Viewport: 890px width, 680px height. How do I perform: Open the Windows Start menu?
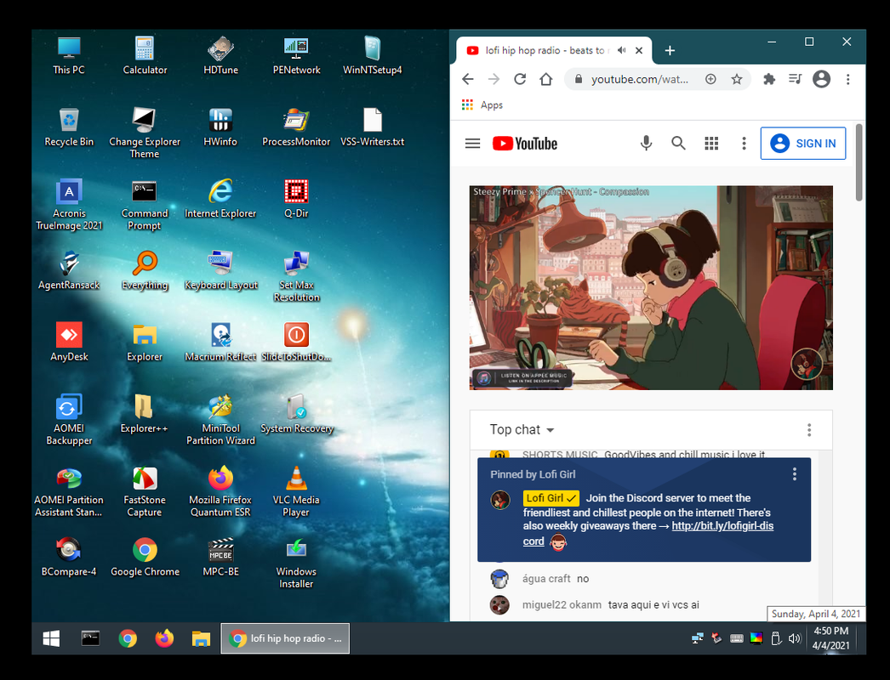[x=51, y=638]
